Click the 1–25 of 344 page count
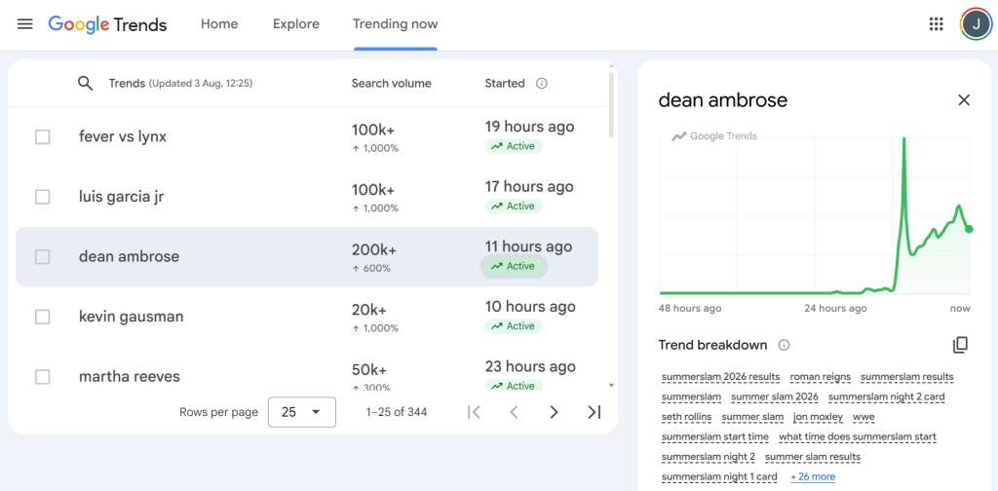998x491 pixels. pyautogui.click(x=397, y=412)
